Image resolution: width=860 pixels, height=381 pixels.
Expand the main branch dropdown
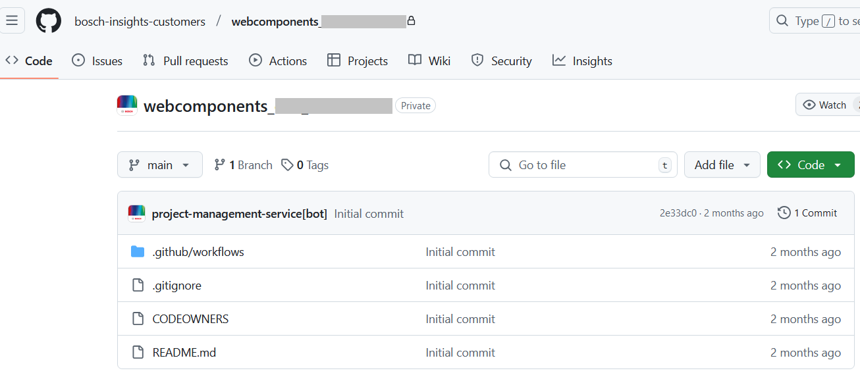click(x=159, y=165)
